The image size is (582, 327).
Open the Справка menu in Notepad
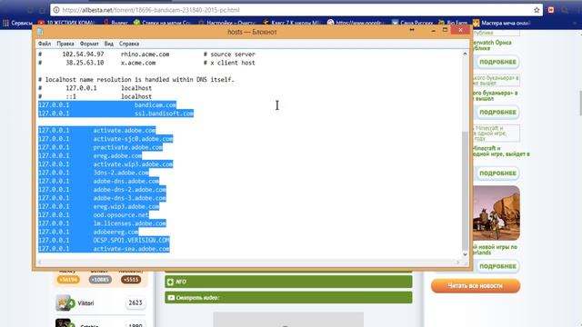[x=129, y=44]
